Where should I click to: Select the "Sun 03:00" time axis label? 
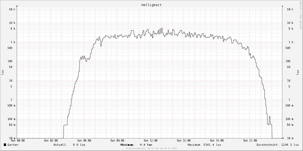pyautogui.click(x=51, y=140)
